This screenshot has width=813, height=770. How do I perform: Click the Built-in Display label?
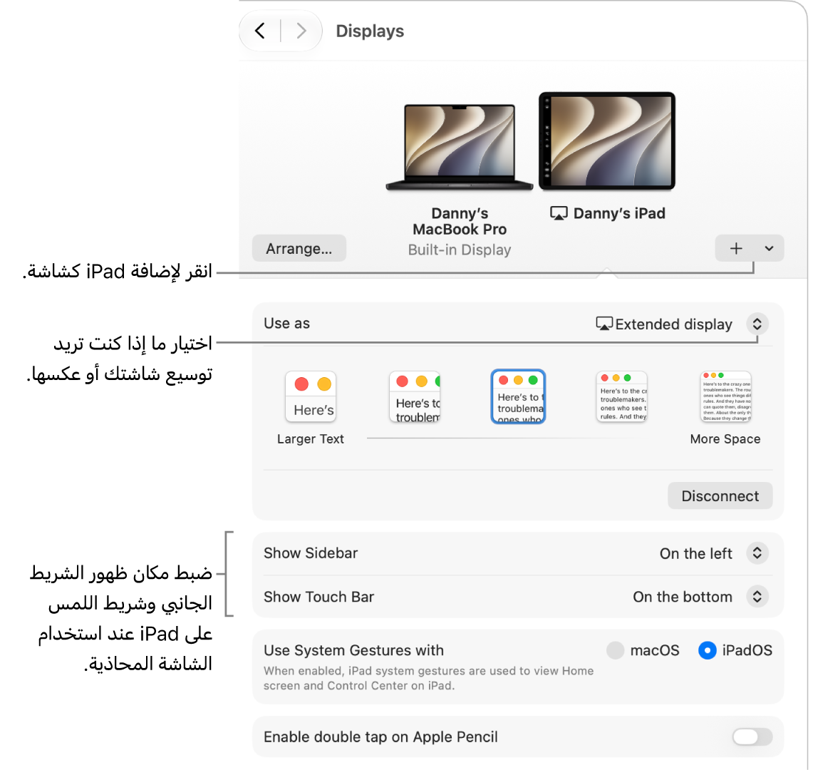pos(460,250)
